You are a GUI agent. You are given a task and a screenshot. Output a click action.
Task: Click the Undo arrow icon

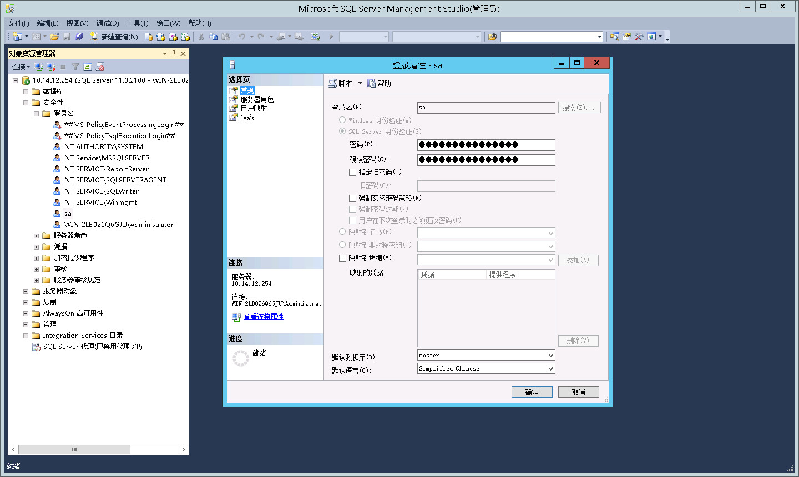click(242, 37)
